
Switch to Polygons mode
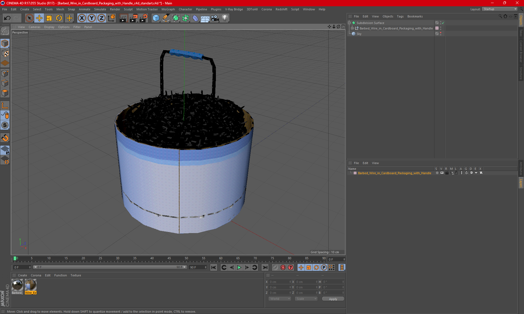tap(5, 93)
